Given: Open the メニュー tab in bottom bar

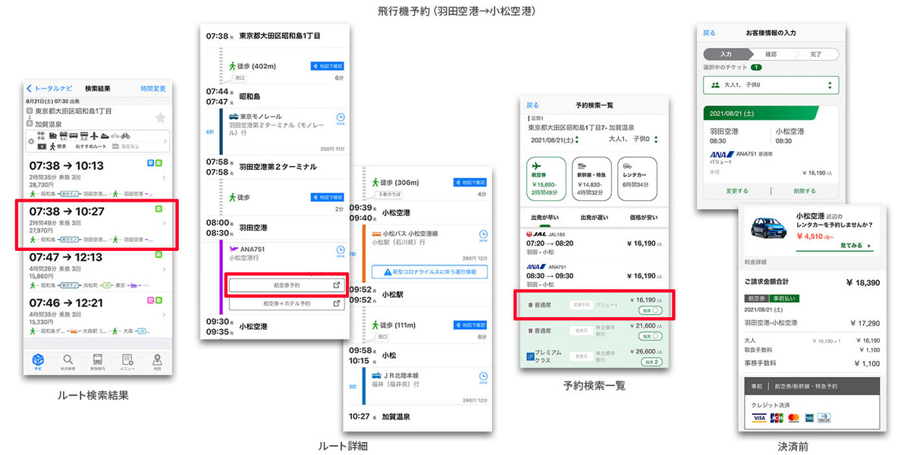Looking at the screenshot, I should [x=127, y=362].
